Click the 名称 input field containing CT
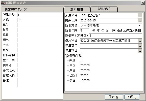146x101 pixels. point(39,20)
